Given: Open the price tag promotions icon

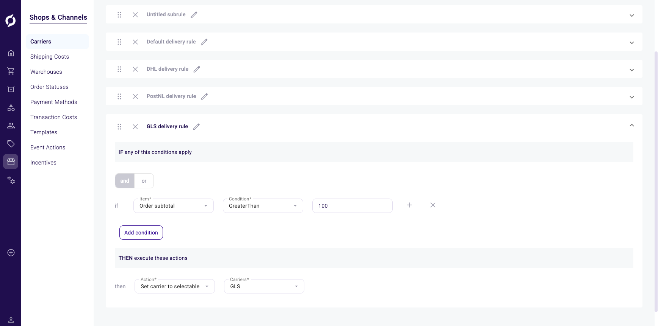Looking at the screenshot, I should coord(11,144).
